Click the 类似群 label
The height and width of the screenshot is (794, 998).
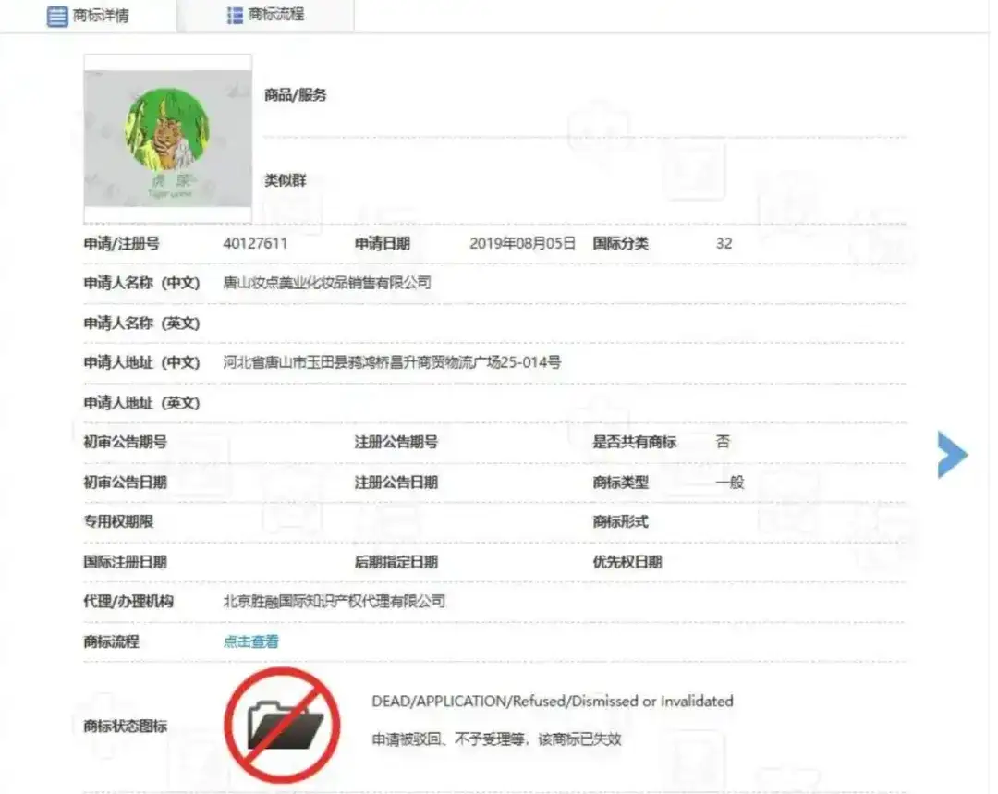point(286,180)
